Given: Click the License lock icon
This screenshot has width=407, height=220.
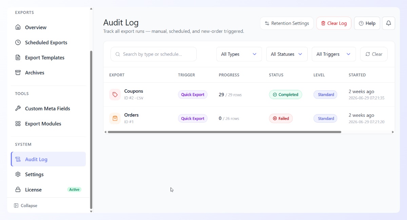Looking at the screenshot, I should [18, 189].
